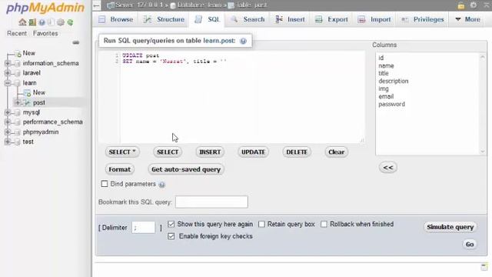Click Get auto-saved query button
Image resolution: width=492 pixels, height=277 pixels.
coord(186,169)
